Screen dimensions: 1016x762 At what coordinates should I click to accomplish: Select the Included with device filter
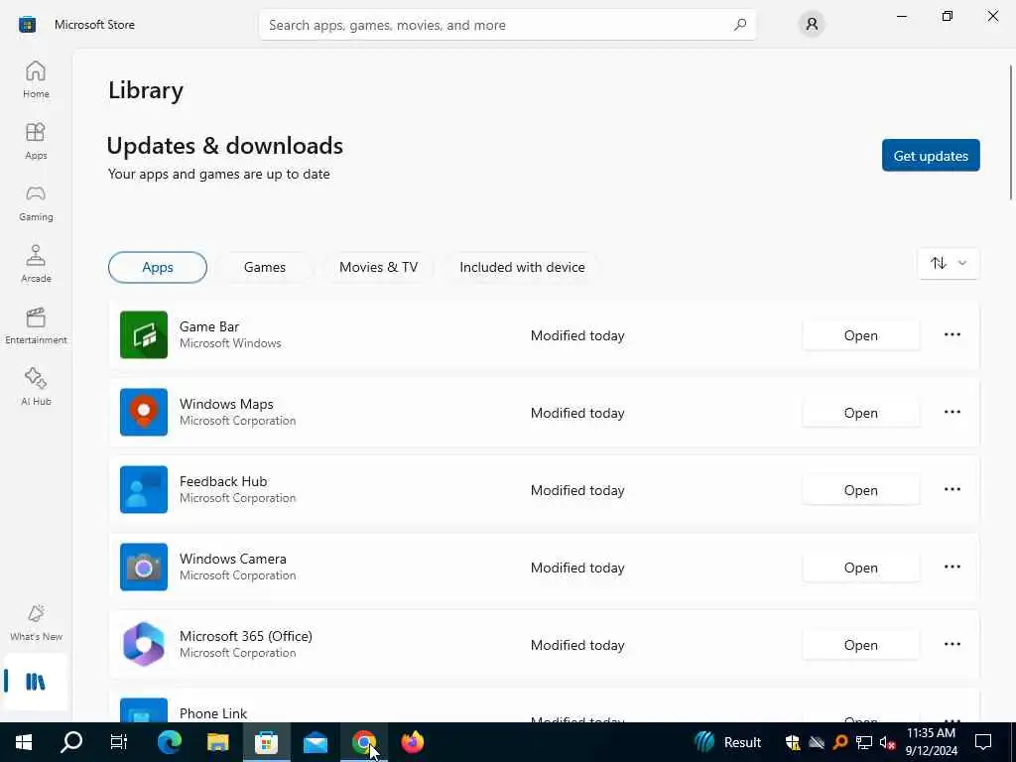(522, 267)
